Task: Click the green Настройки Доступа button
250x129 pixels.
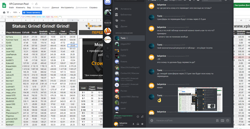Action: 242,5
